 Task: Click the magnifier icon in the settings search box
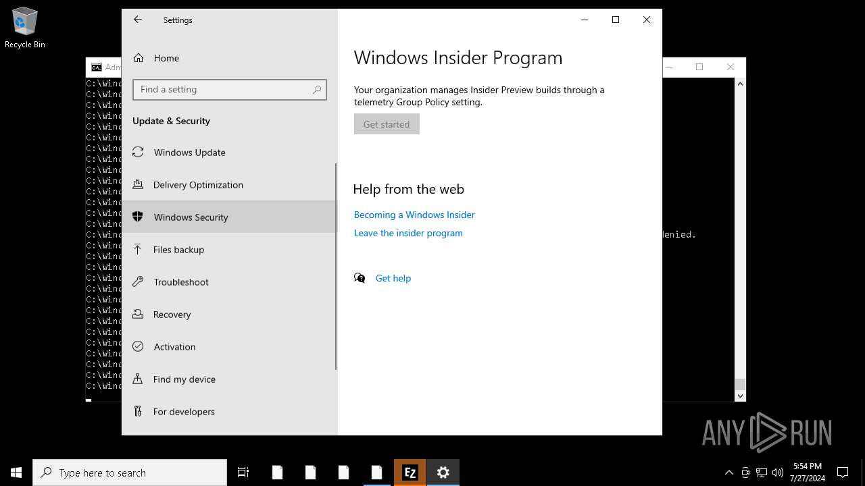pos(317,89)
